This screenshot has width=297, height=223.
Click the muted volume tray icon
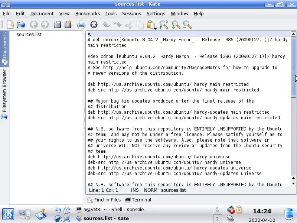[x=231, y=210]
